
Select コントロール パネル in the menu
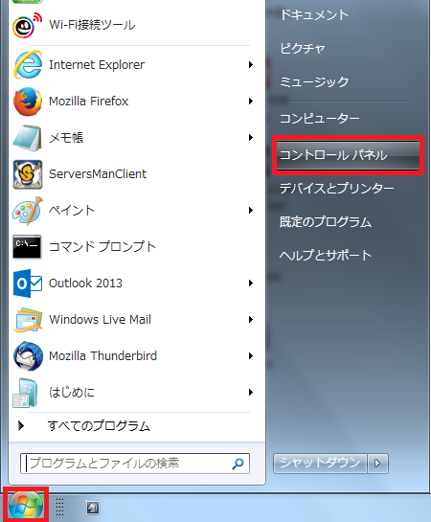348,155
